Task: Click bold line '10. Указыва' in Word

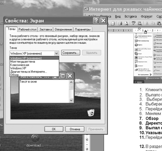Action: (151, 133)
